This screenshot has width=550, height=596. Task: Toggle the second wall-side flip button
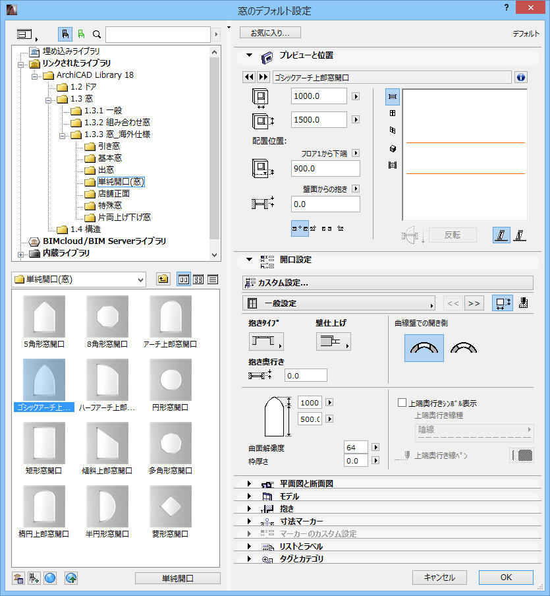(519, 235)
